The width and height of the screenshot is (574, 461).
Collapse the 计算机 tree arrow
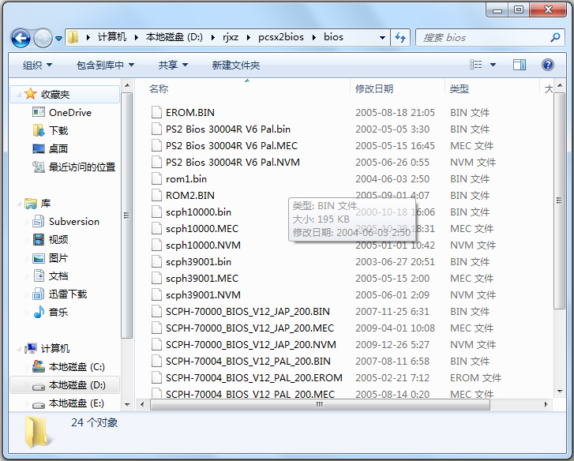[x=19, y=349]
